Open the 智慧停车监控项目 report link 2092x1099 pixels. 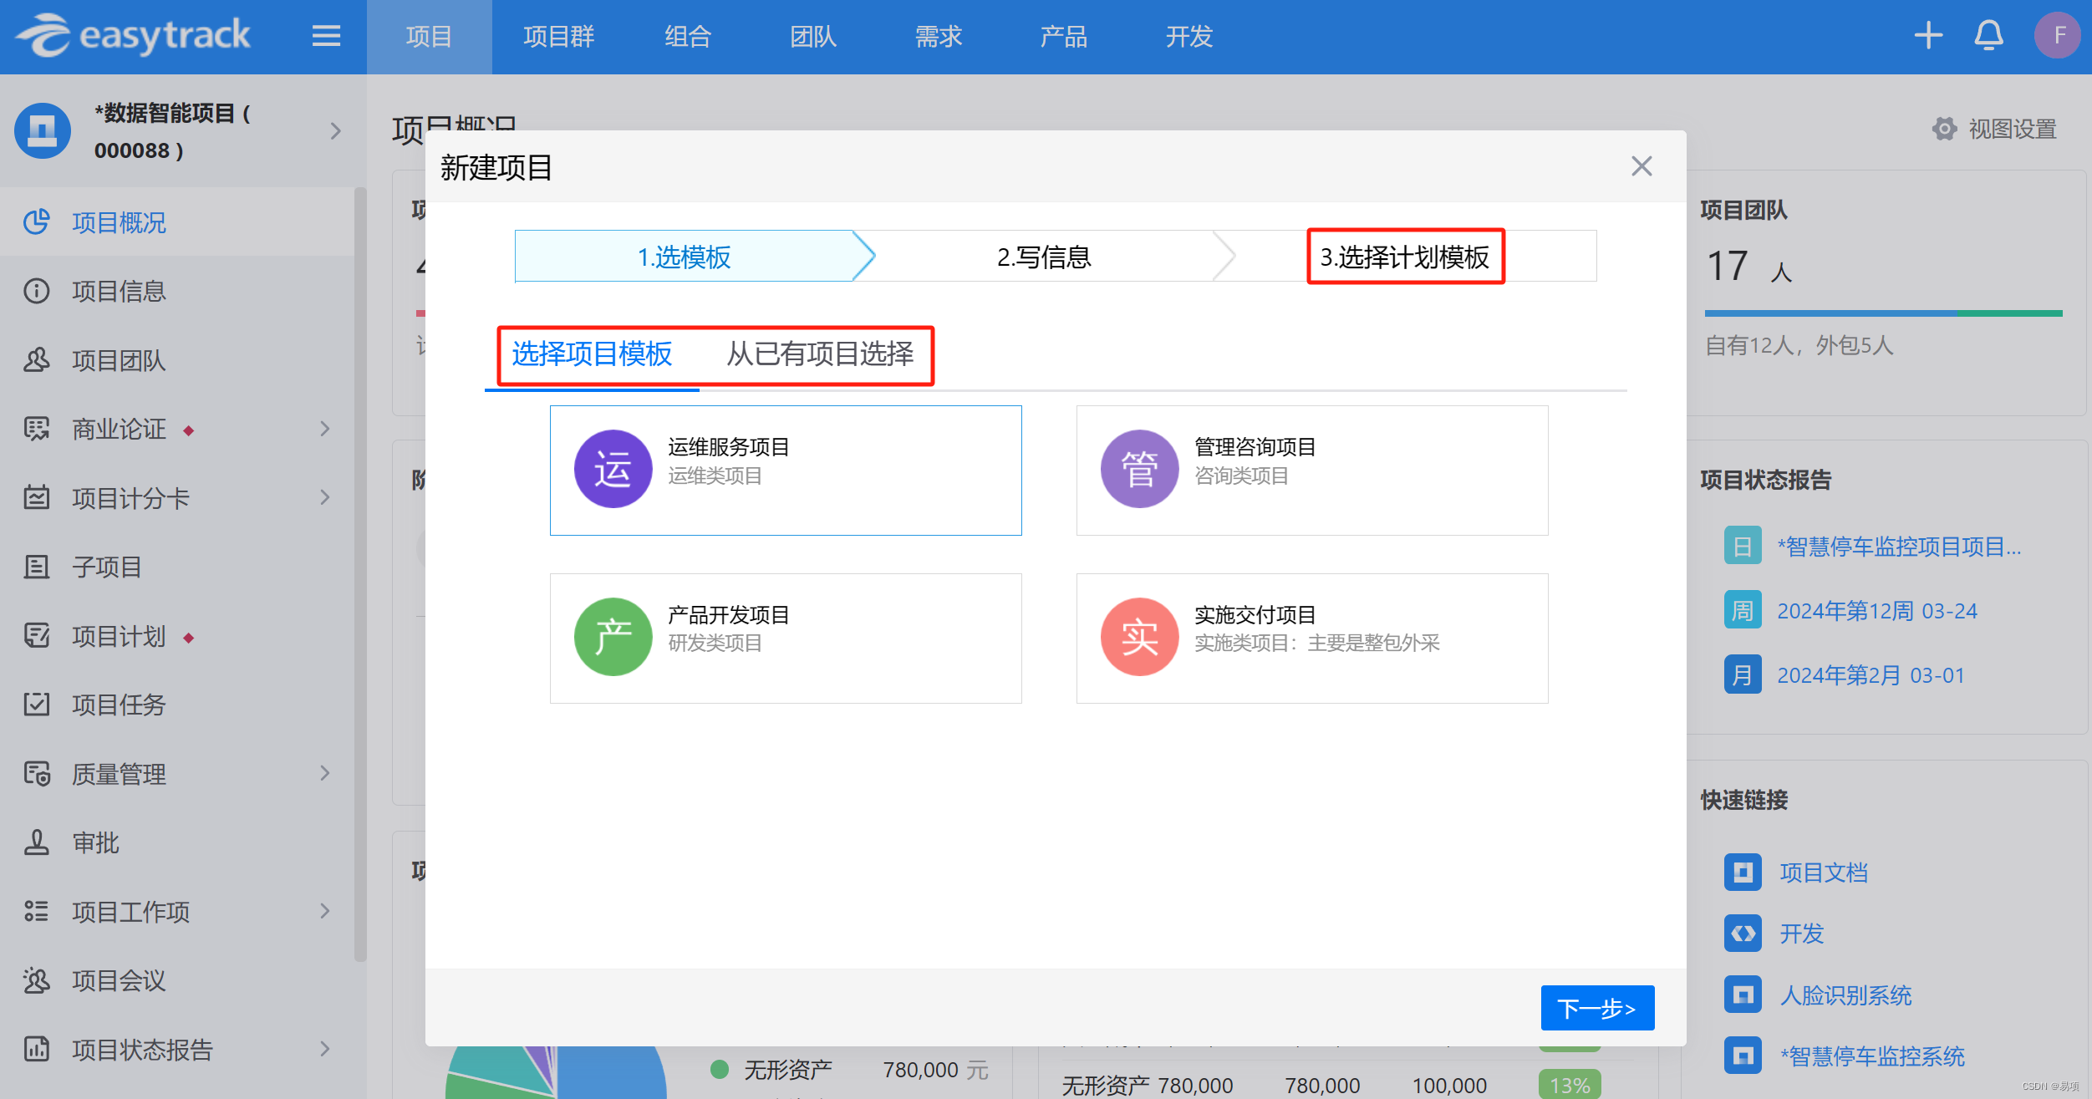tap(1899, 547)
